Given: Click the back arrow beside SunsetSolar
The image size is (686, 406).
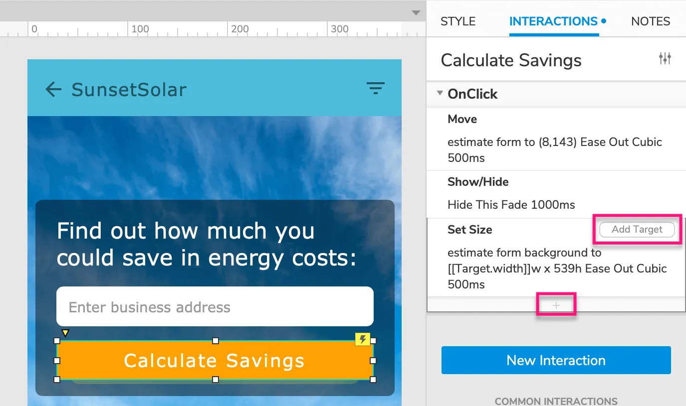Looking at the screenshot, I should (x=53, y=90).
